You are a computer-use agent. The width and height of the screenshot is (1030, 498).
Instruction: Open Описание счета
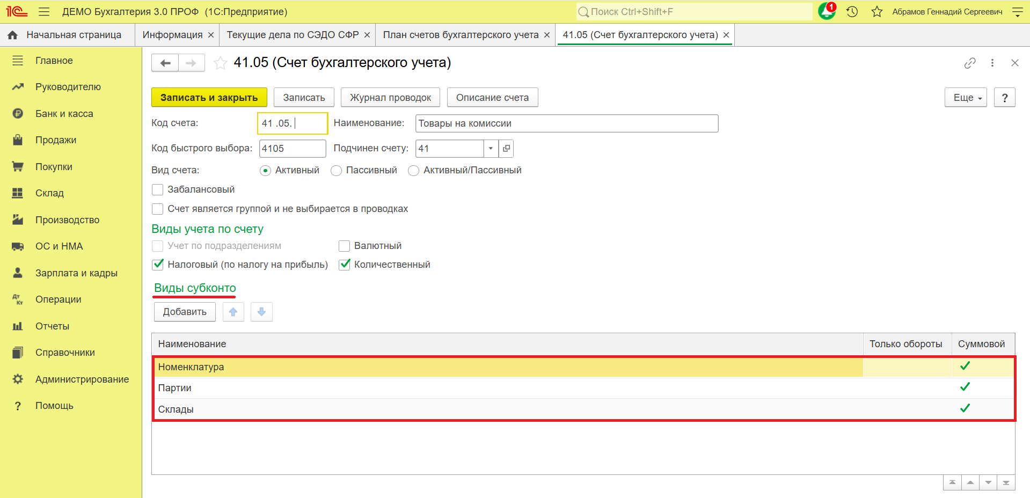[x=492, y=98]
